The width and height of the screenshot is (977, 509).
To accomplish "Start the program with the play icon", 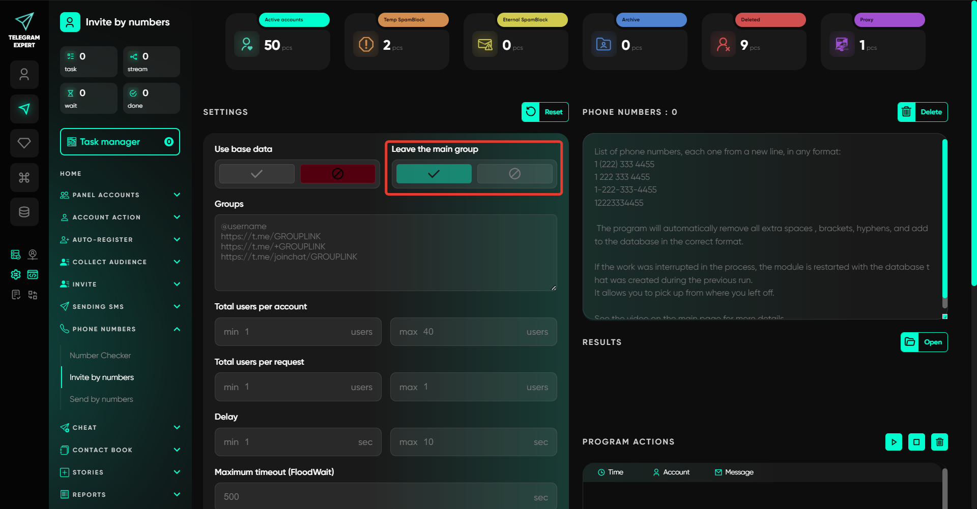I will [894, 442].
